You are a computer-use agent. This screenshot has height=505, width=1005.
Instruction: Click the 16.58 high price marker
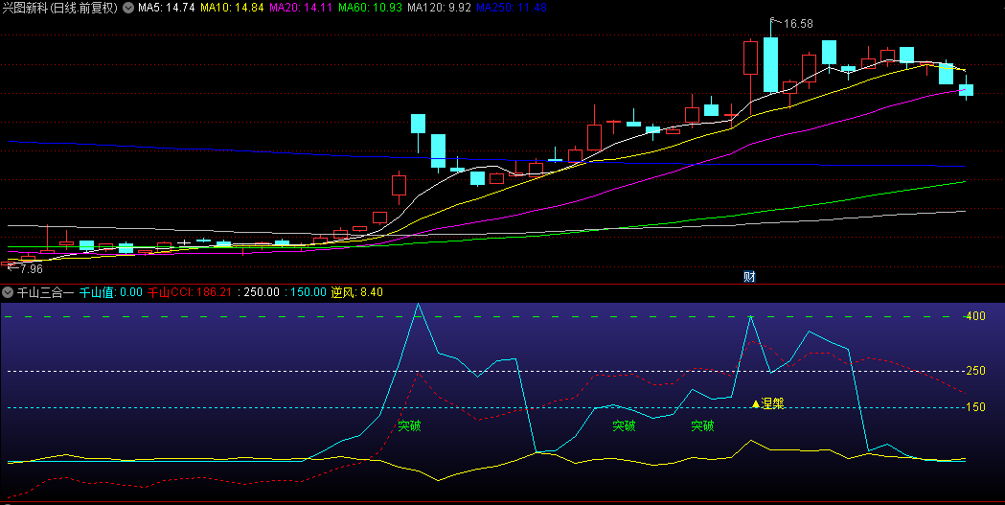pyautogui.click(x=797, y=24)
